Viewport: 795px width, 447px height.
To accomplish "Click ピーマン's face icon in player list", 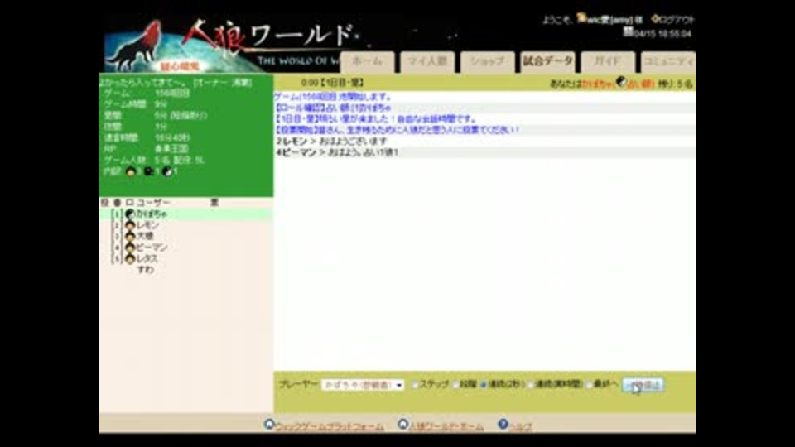I will pos(130,248).
